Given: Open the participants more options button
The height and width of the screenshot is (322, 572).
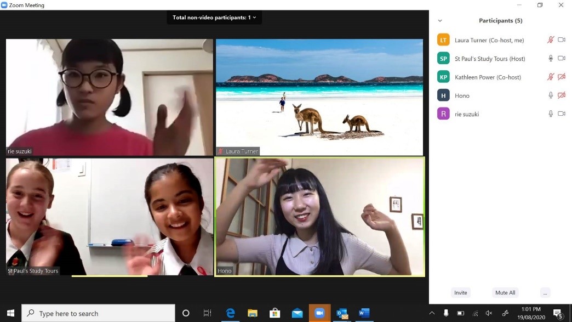Looking at the screenshot, I should pyautogui.click(x=545, y=293).
